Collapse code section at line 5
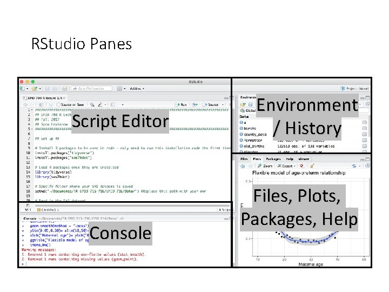 (32, 129)
